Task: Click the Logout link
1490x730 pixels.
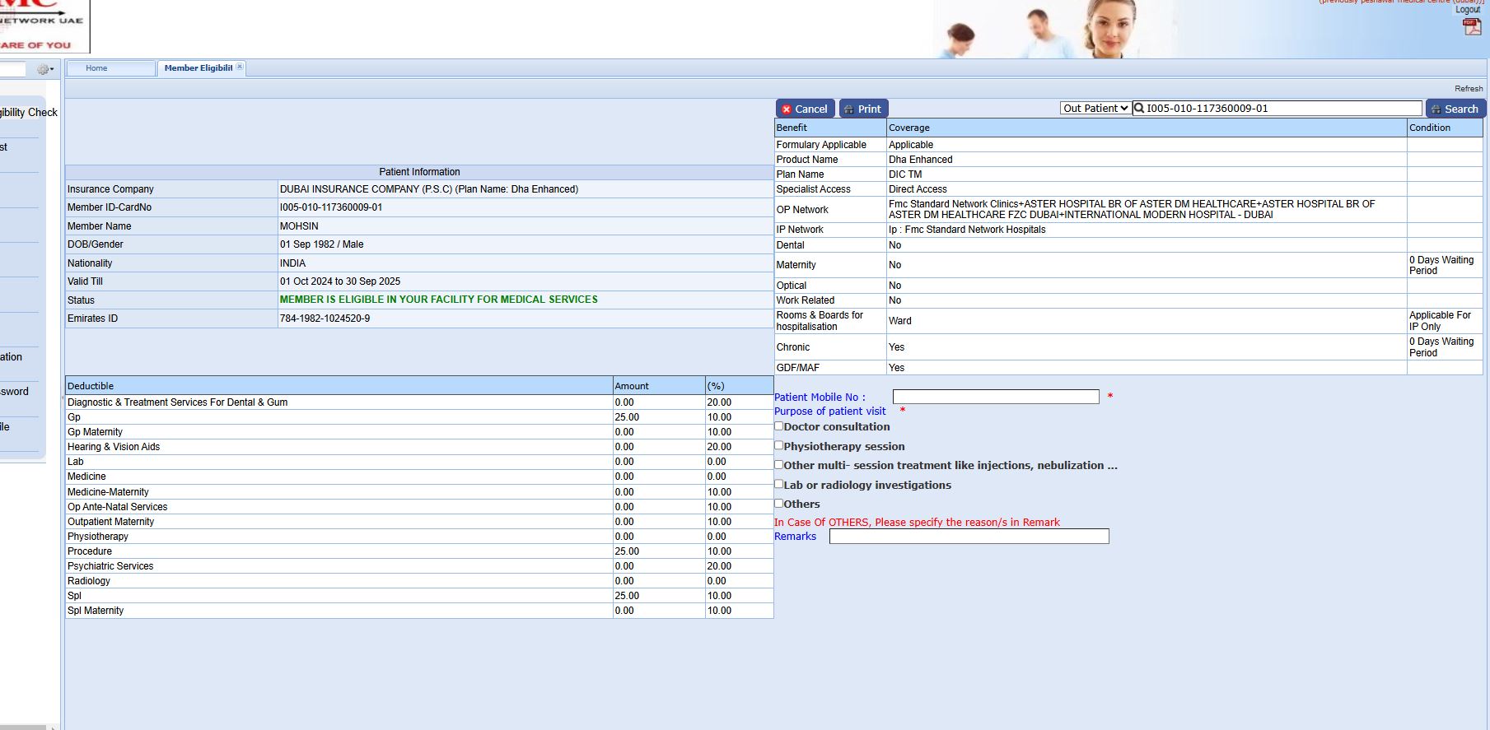Action: tap(1467, 10)
